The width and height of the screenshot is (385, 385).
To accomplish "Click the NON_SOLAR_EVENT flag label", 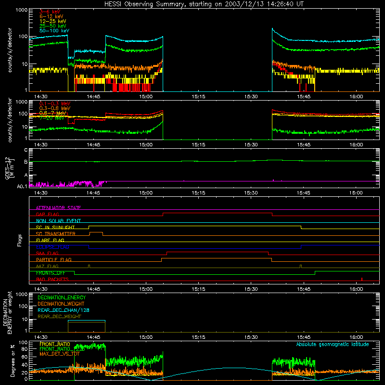I will (x=58, y=221).
